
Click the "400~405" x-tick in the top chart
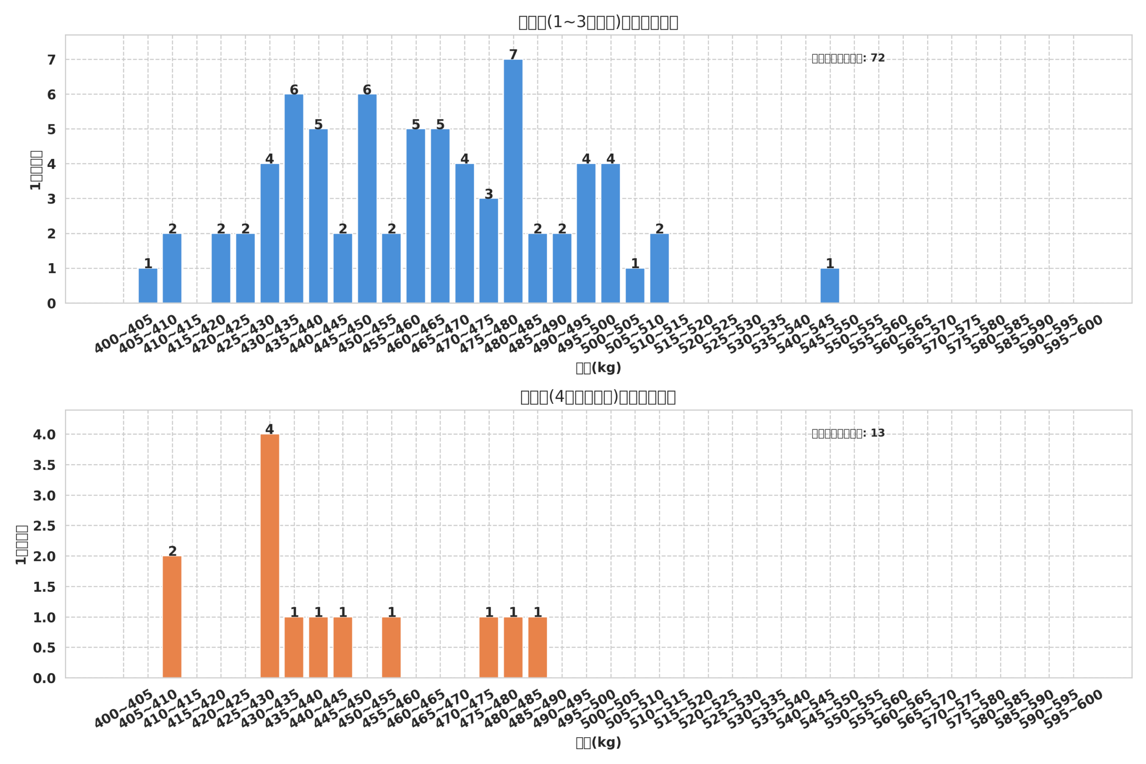click(x=124, y=335)
